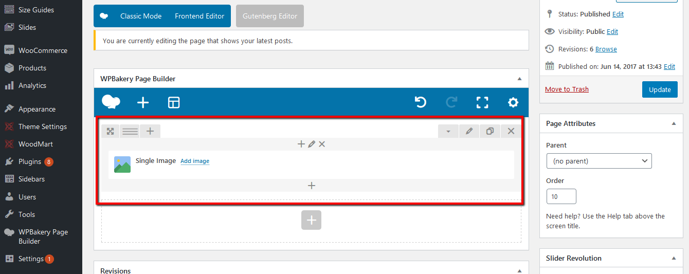Viewport: 689px width, 274px height.
Task: Change row column layout icon
Action: 130,131
